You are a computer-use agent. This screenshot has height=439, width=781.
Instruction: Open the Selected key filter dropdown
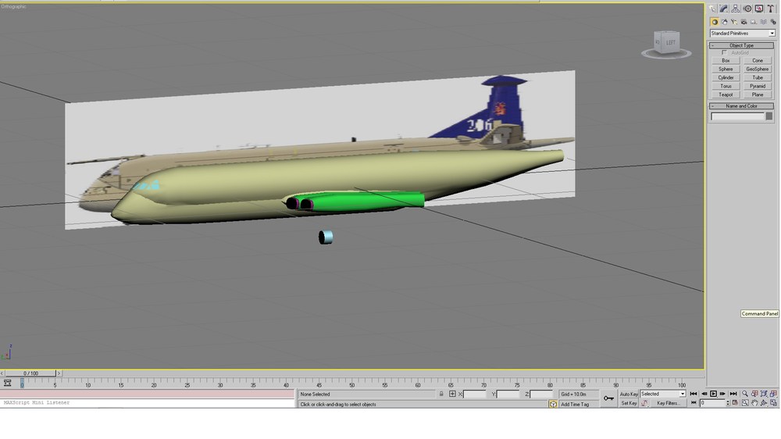point(663,394)
